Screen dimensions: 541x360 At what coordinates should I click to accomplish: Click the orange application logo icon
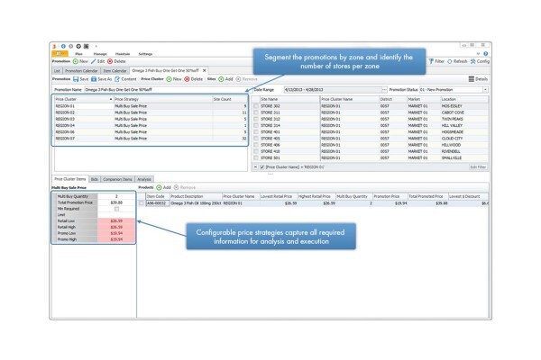[54, 46]
